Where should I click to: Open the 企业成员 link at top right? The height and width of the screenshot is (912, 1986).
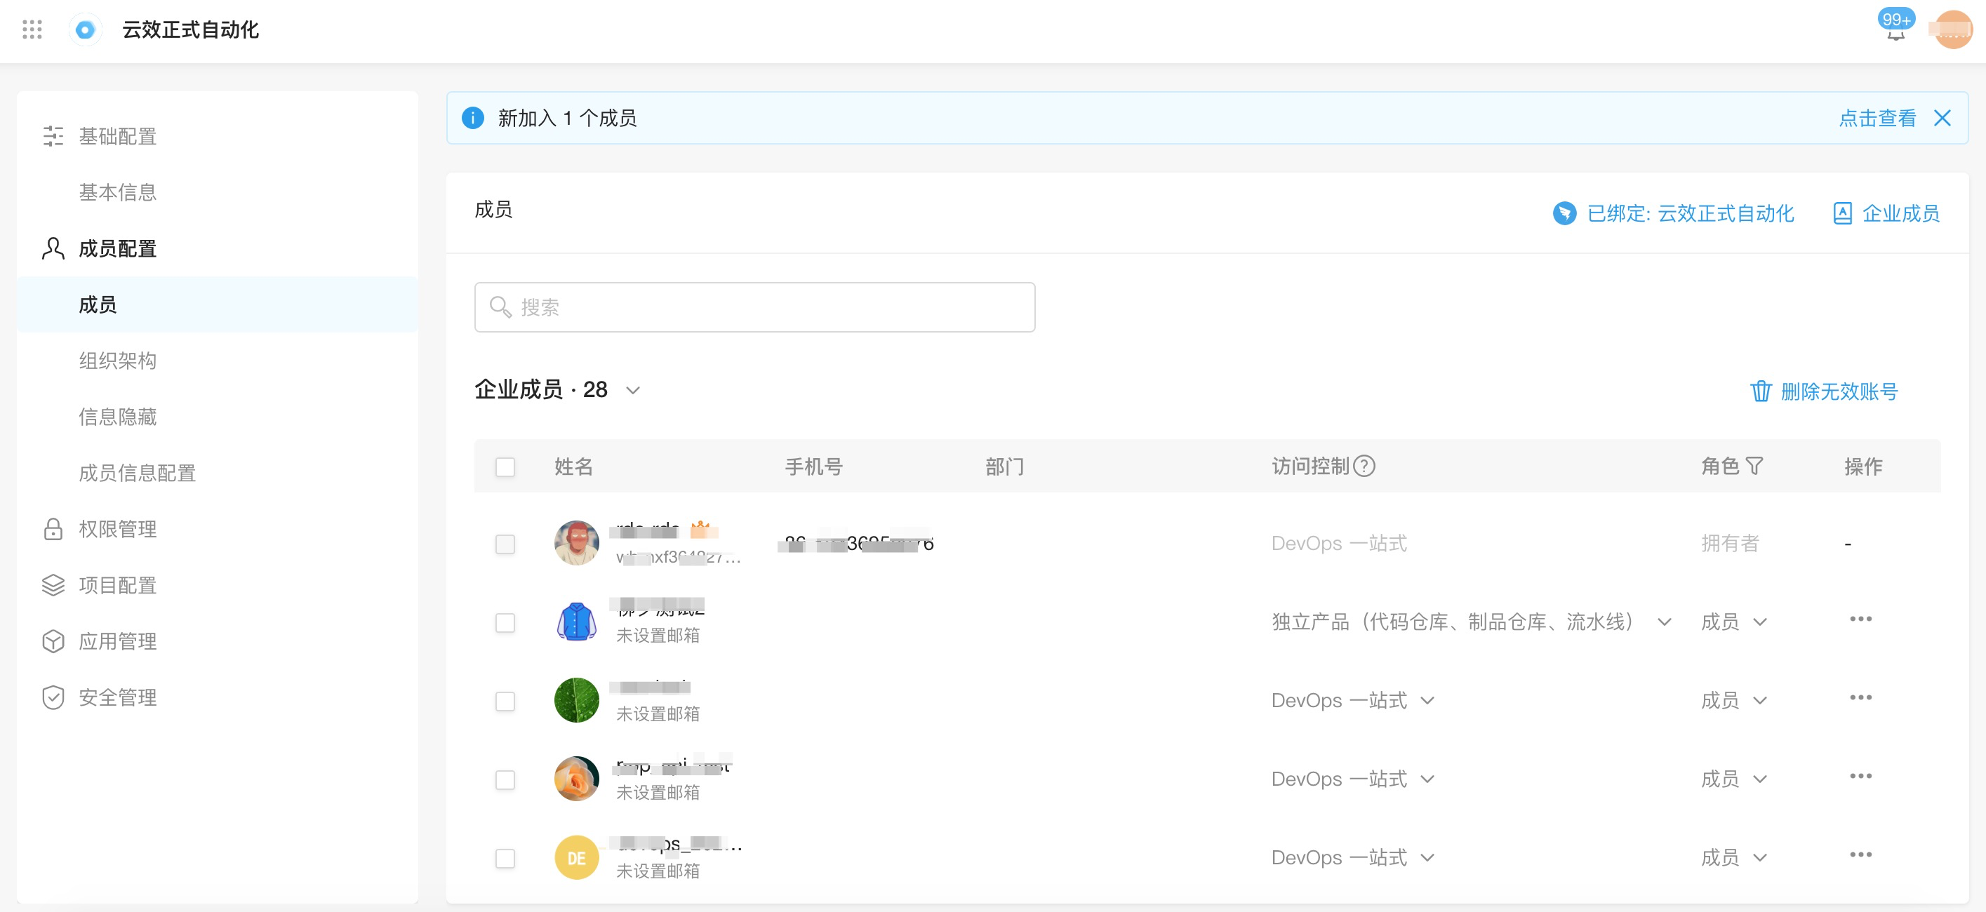coord(1900,213)
